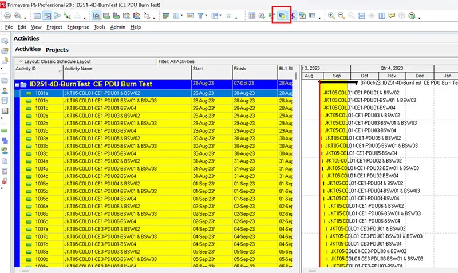Open the Resource Assignments sidebar icon
458x273 pixels.
click(5, 151)
